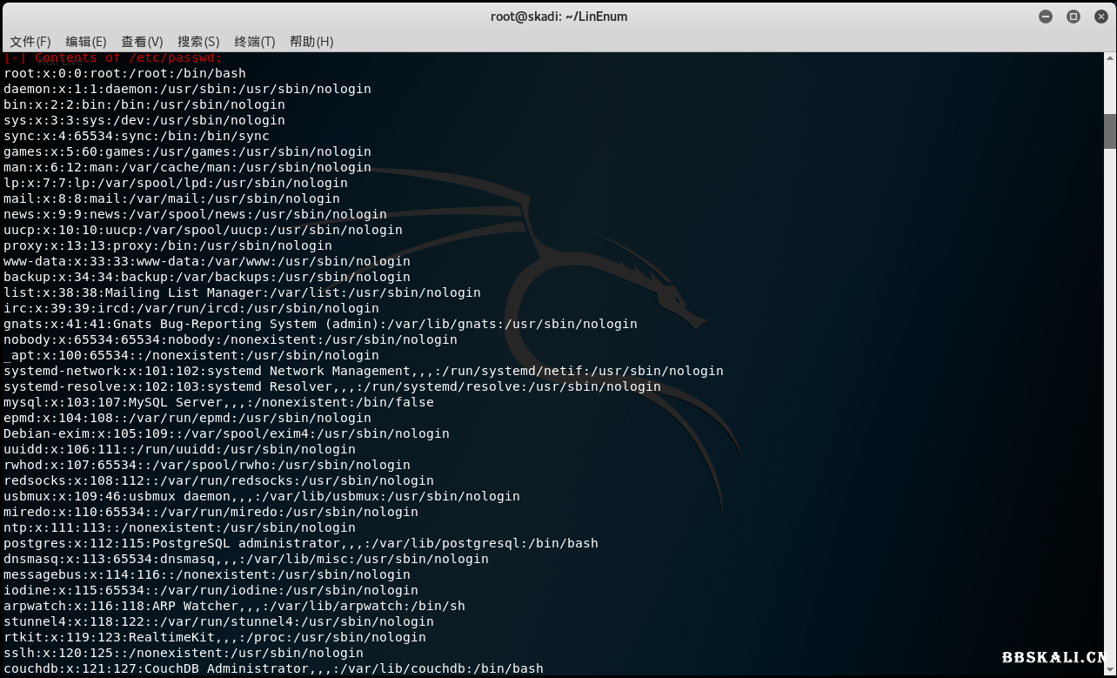Click the scrollbar down arrow
Screen dimensions: 1117x678
click(x=1110, y=671)
